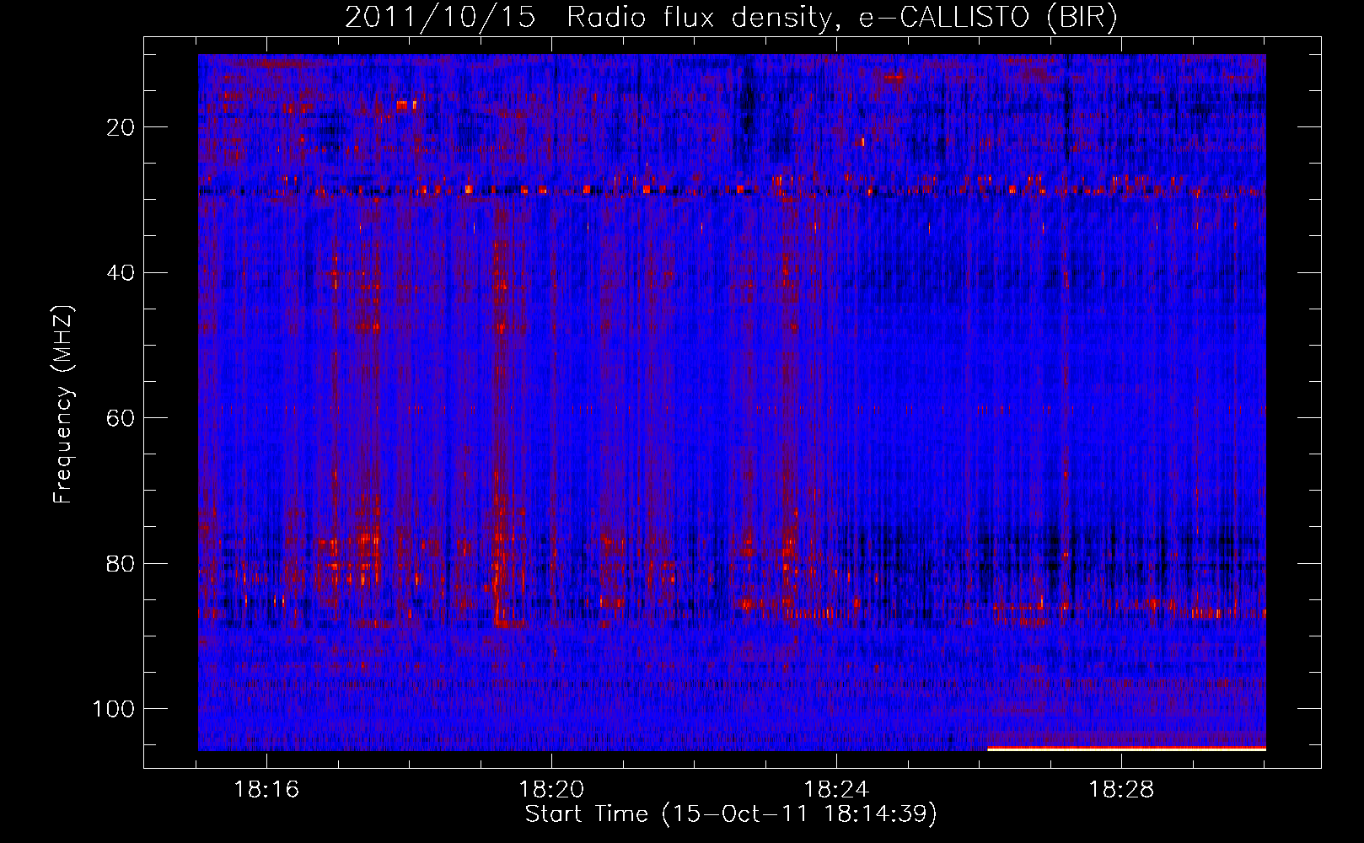This screenshot has height=843, width=1364.
Task: Click the 18:28 time tick label
Action: pyautogui.click(x=1121, y=790)
